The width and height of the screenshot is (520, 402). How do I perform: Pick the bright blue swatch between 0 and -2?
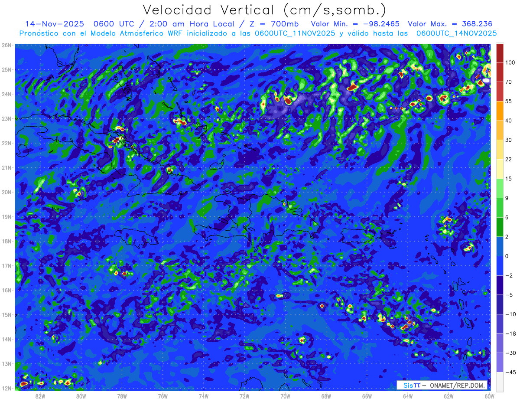[500, 266]
